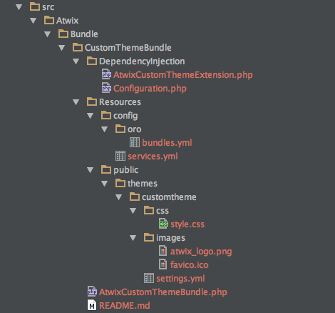335x313 pixels.
Task: Click the image icon for atwix_logo.png
Action: pyautogui.click(x=163, y=251)
